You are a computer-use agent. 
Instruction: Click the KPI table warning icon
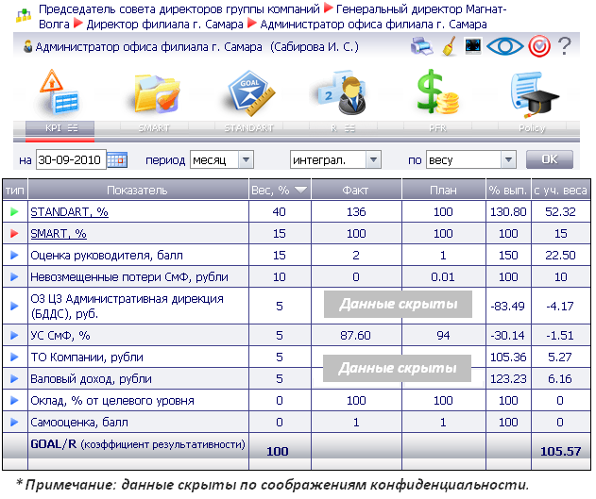tap(60, 91)
